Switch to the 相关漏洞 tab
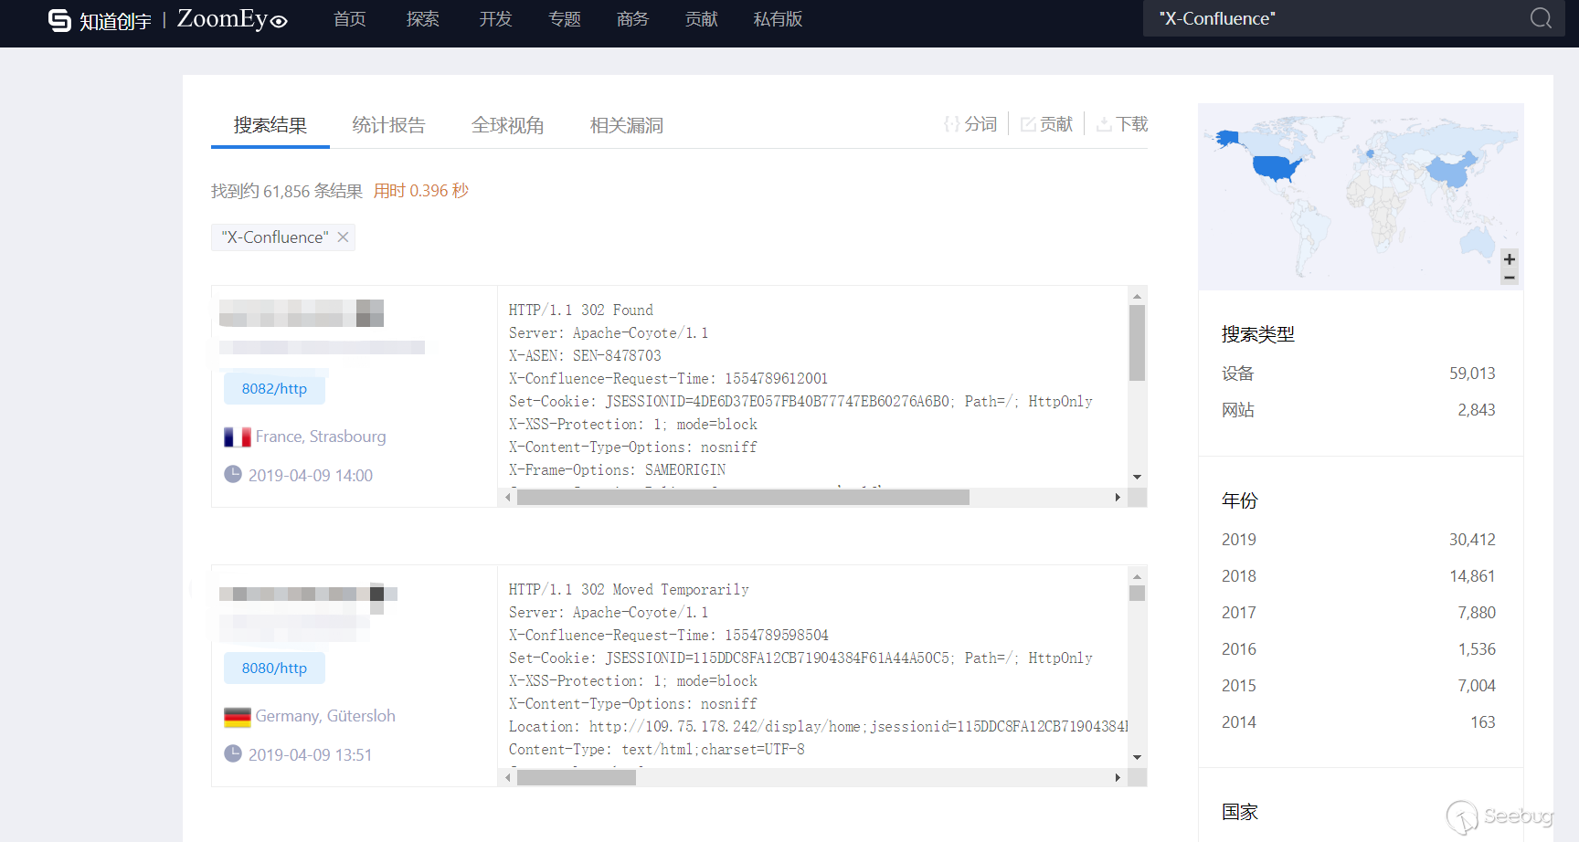This screenshot has height=842, width=1579. (627, 125)
